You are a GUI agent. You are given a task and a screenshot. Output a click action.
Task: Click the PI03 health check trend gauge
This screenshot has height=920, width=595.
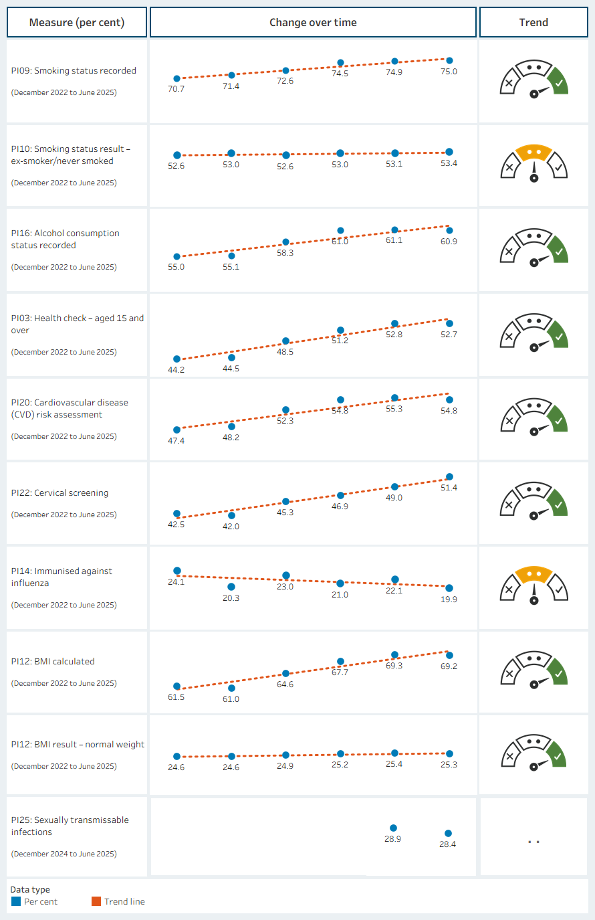click(533, 333)
